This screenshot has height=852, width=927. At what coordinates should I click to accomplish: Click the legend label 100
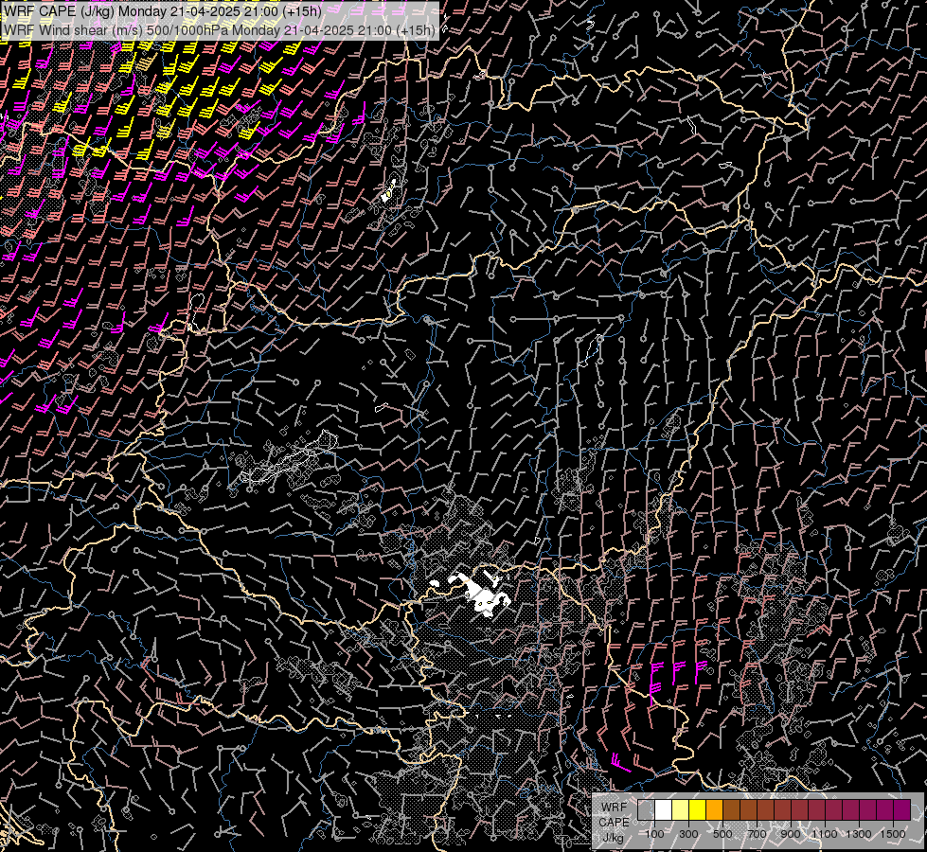click(x=654, y=834)
